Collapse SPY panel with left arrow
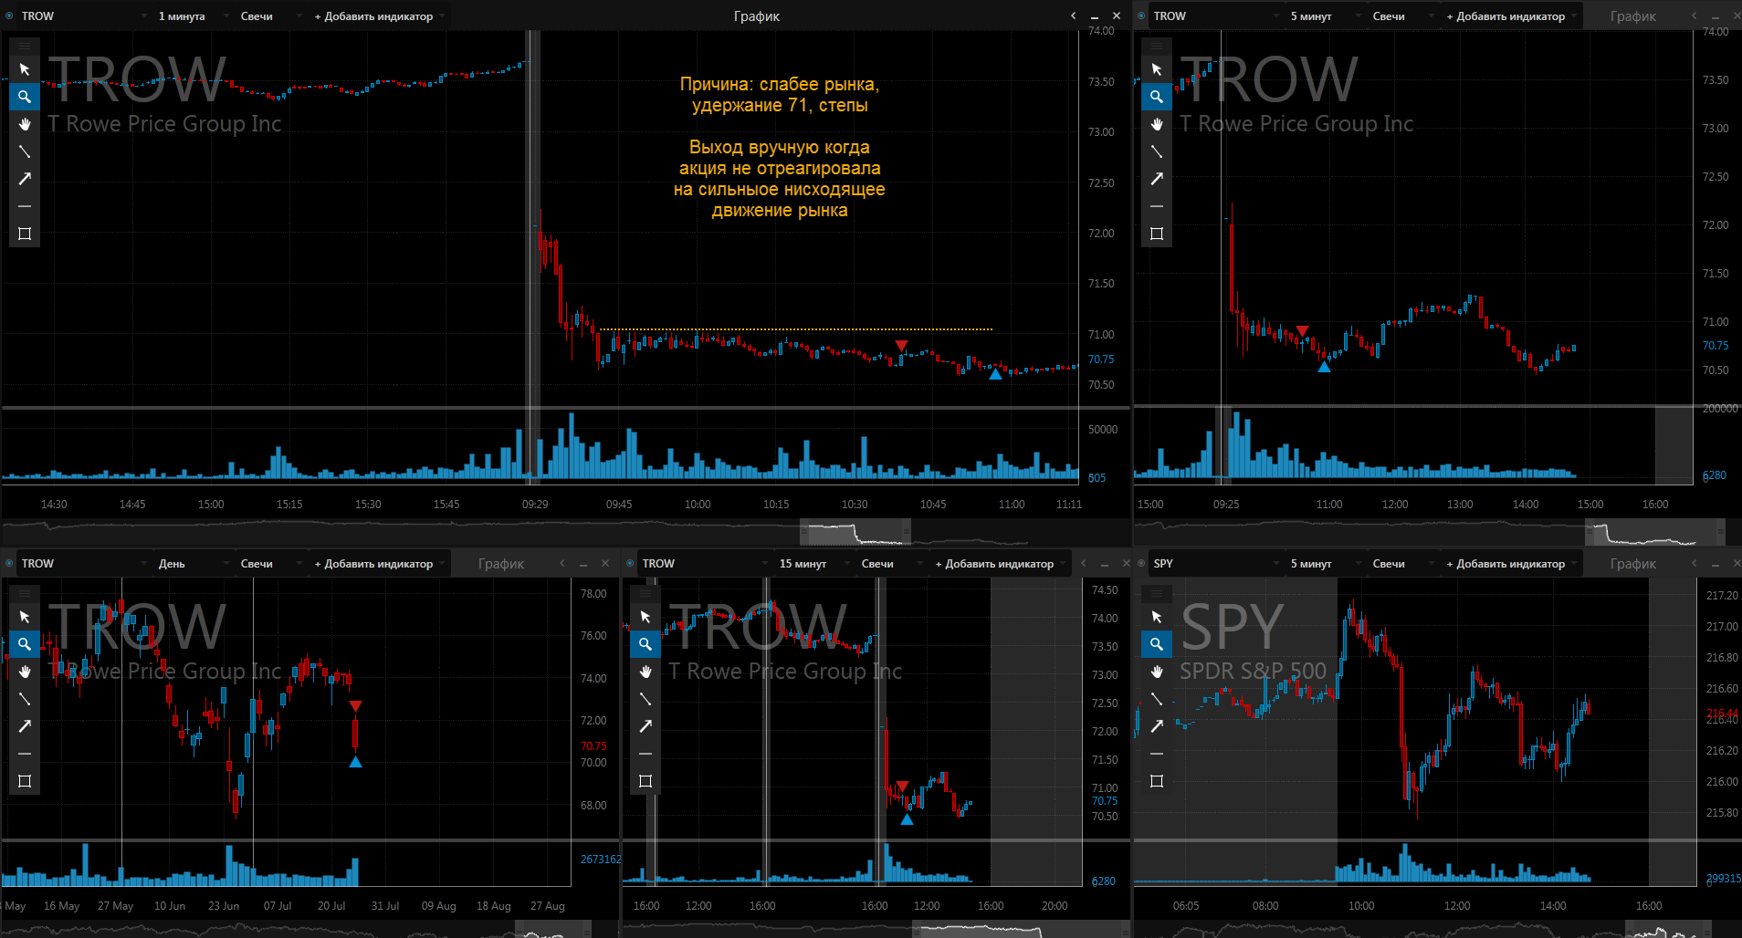The image size is (1742, 938). (x=1695, y=563)
